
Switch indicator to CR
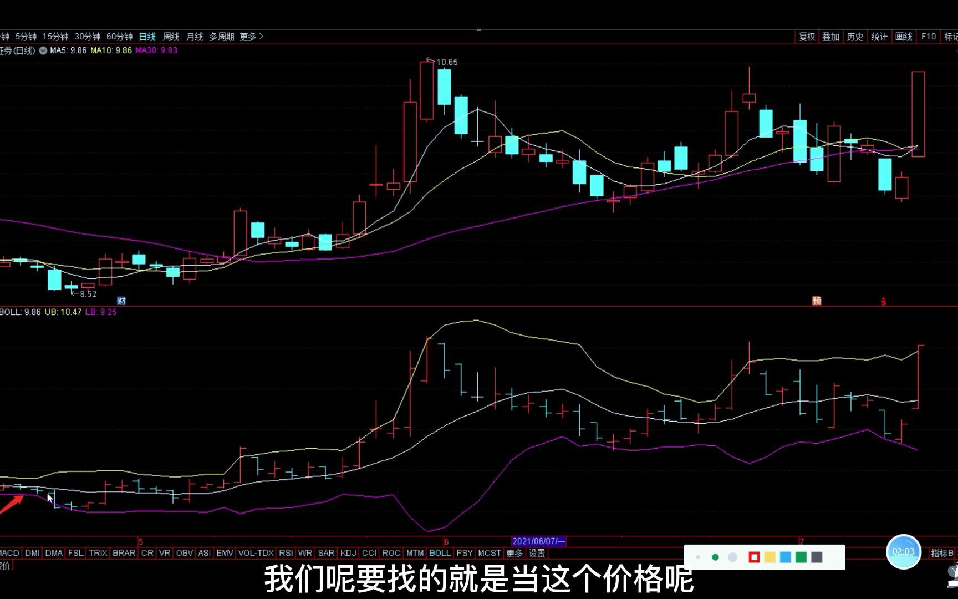point(147,553)
